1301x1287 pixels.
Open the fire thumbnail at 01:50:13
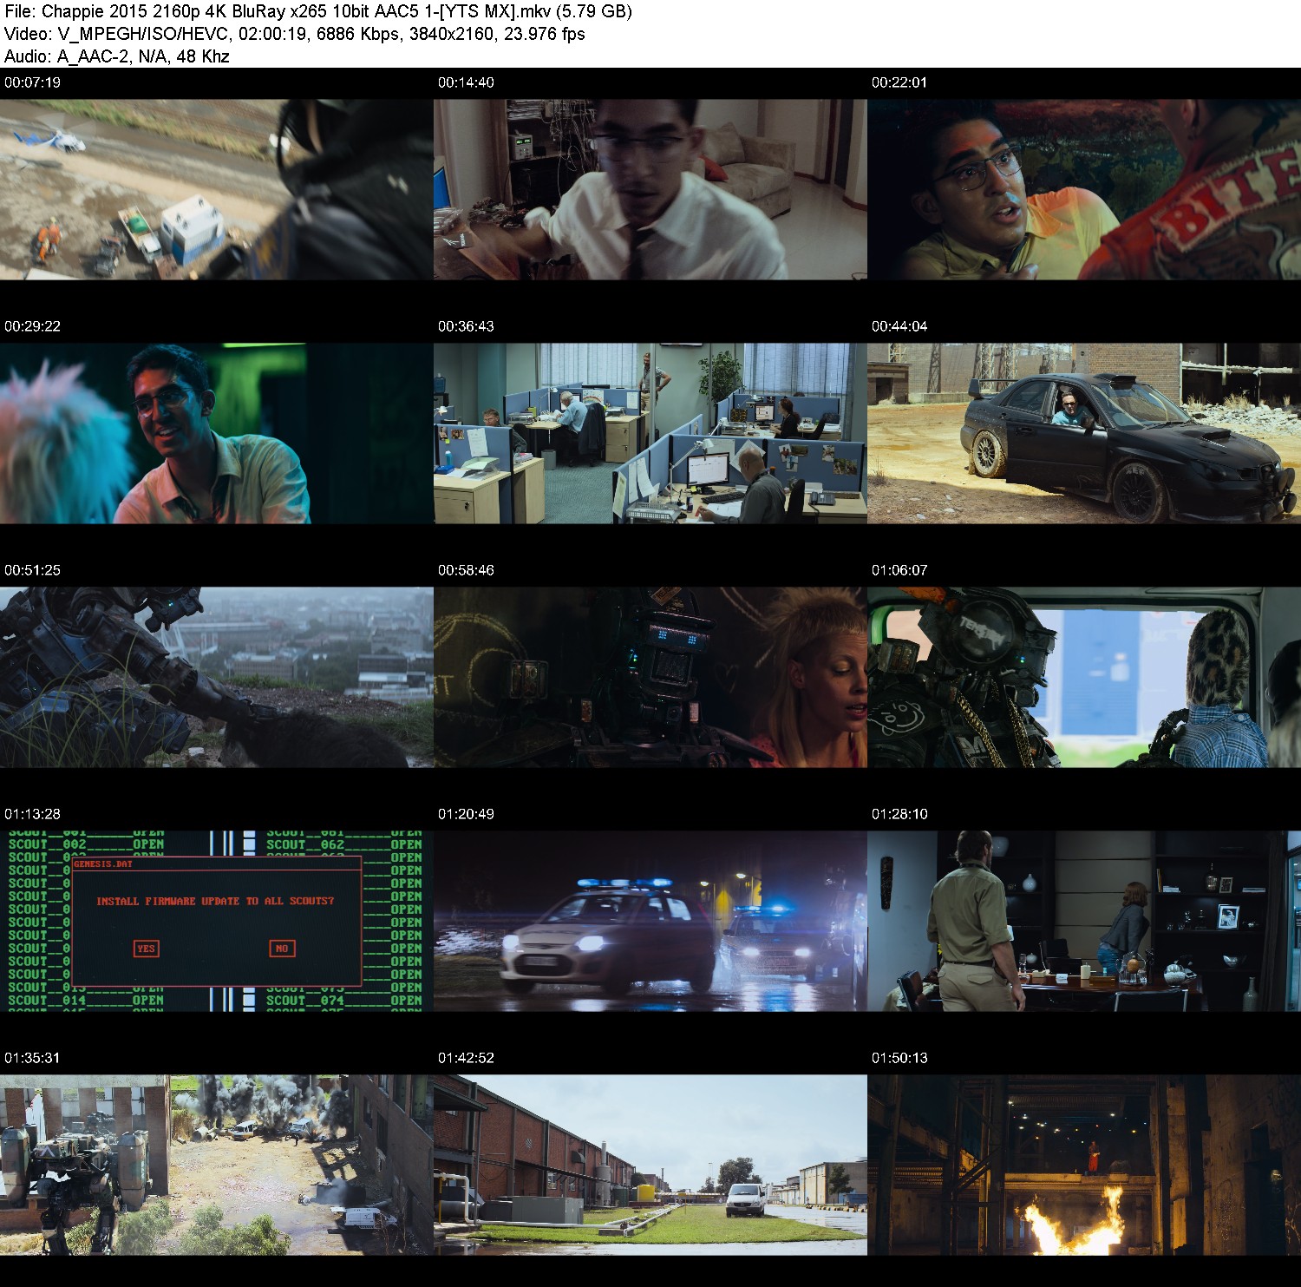pos(1084,1165)
